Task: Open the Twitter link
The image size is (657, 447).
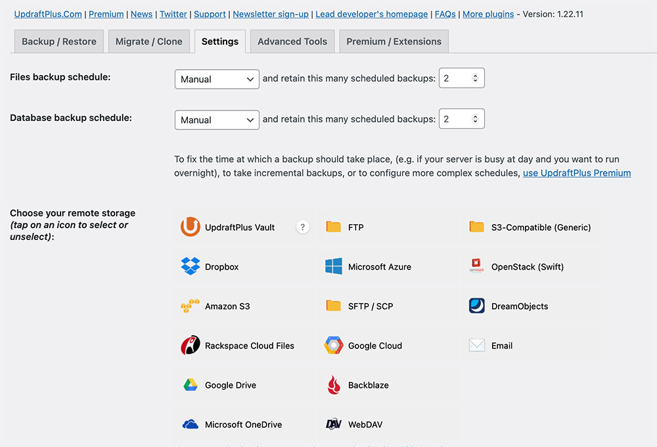Action: click(173, 14)
